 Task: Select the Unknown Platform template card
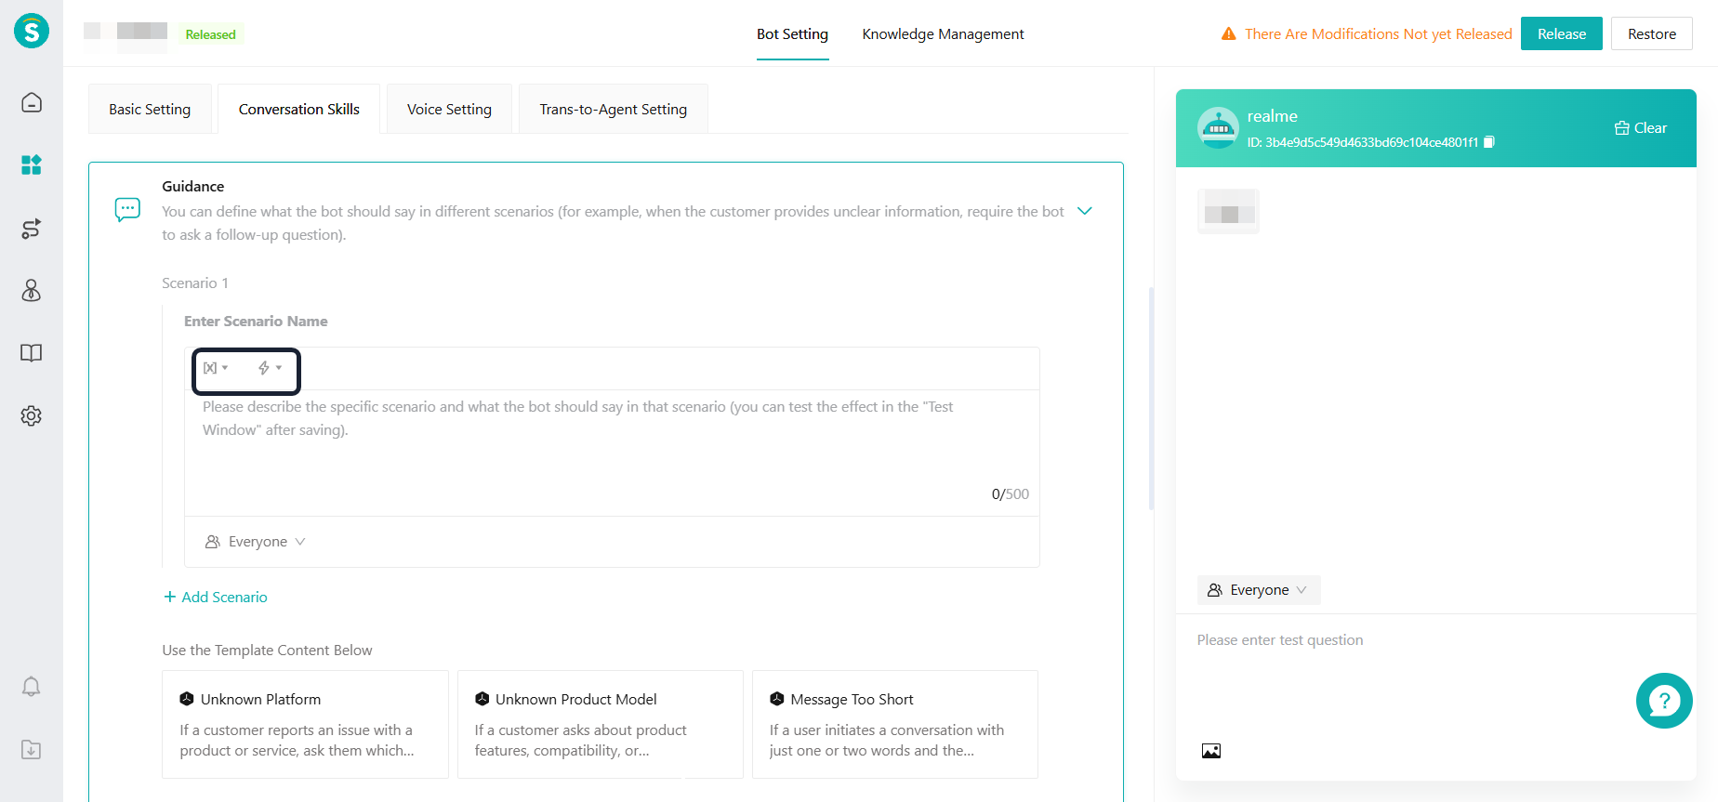coord(305,724)
